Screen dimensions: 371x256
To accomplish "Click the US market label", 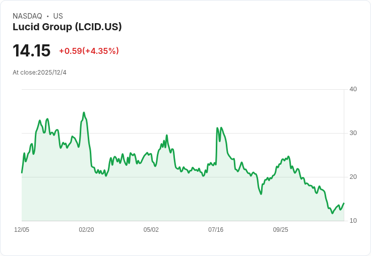I will click(58, 16).
